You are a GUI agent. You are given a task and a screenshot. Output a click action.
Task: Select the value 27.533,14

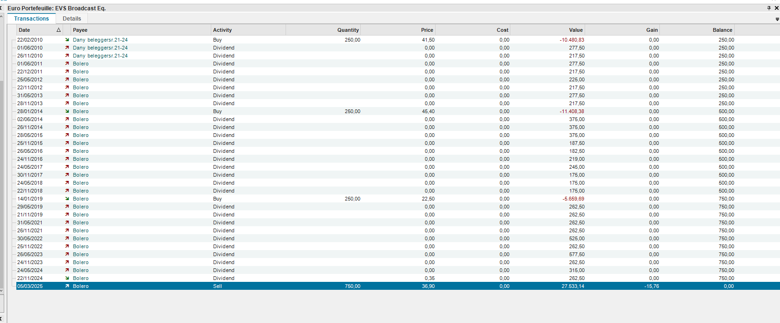[x=573, y=286]
